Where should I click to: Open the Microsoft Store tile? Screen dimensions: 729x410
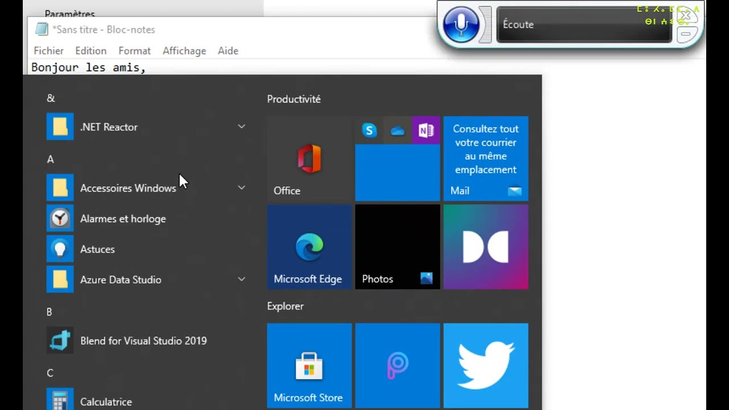point(309,366)
